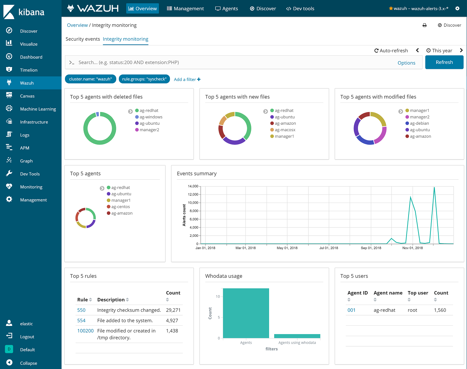Image resolution: width=467 pixels, height=369 pixels.
Task: Switch to the Integrity monitoring tab
Action: pyautogui.click(x=125, y=39)
